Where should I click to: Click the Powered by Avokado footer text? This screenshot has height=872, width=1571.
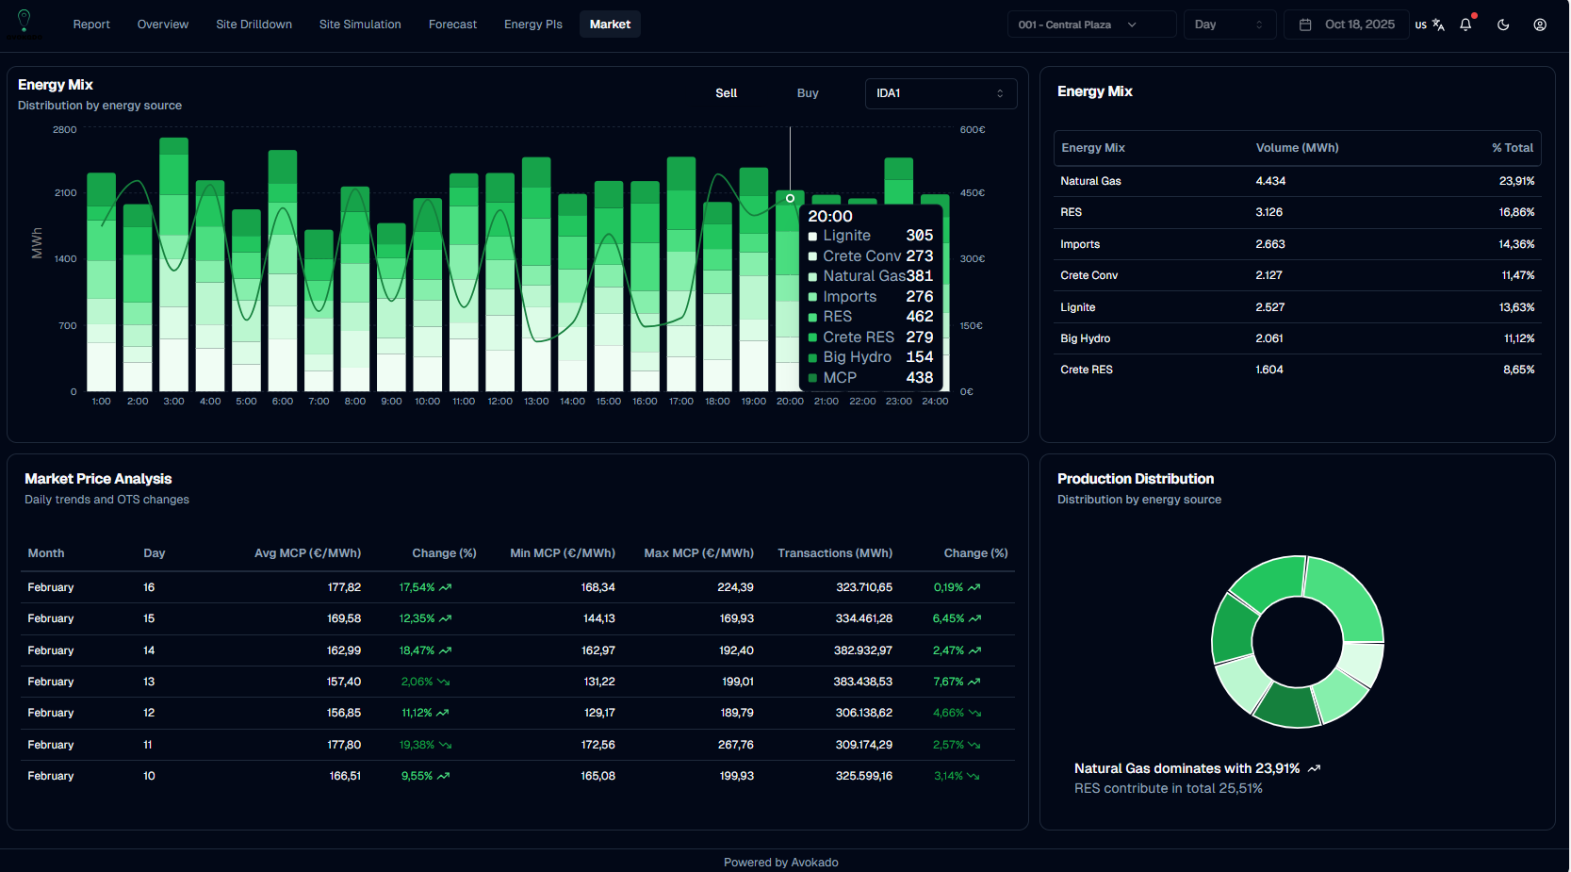781,863
